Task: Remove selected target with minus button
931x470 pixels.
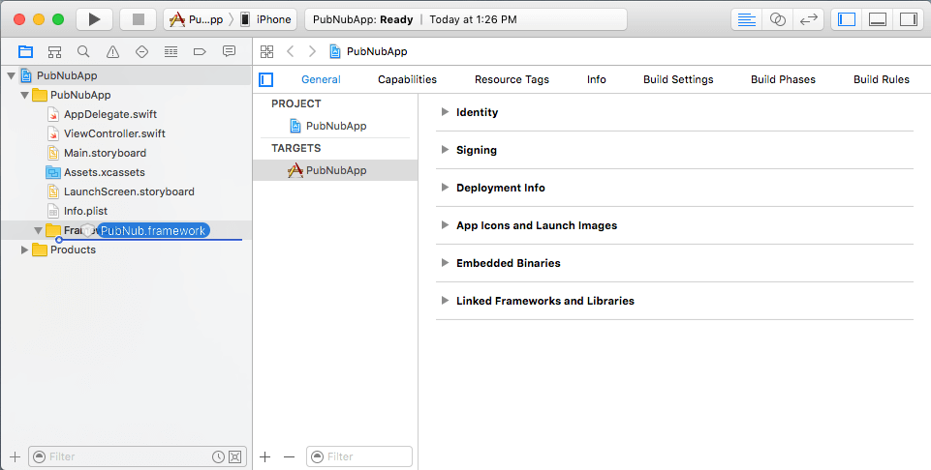Action: point(289,456)
